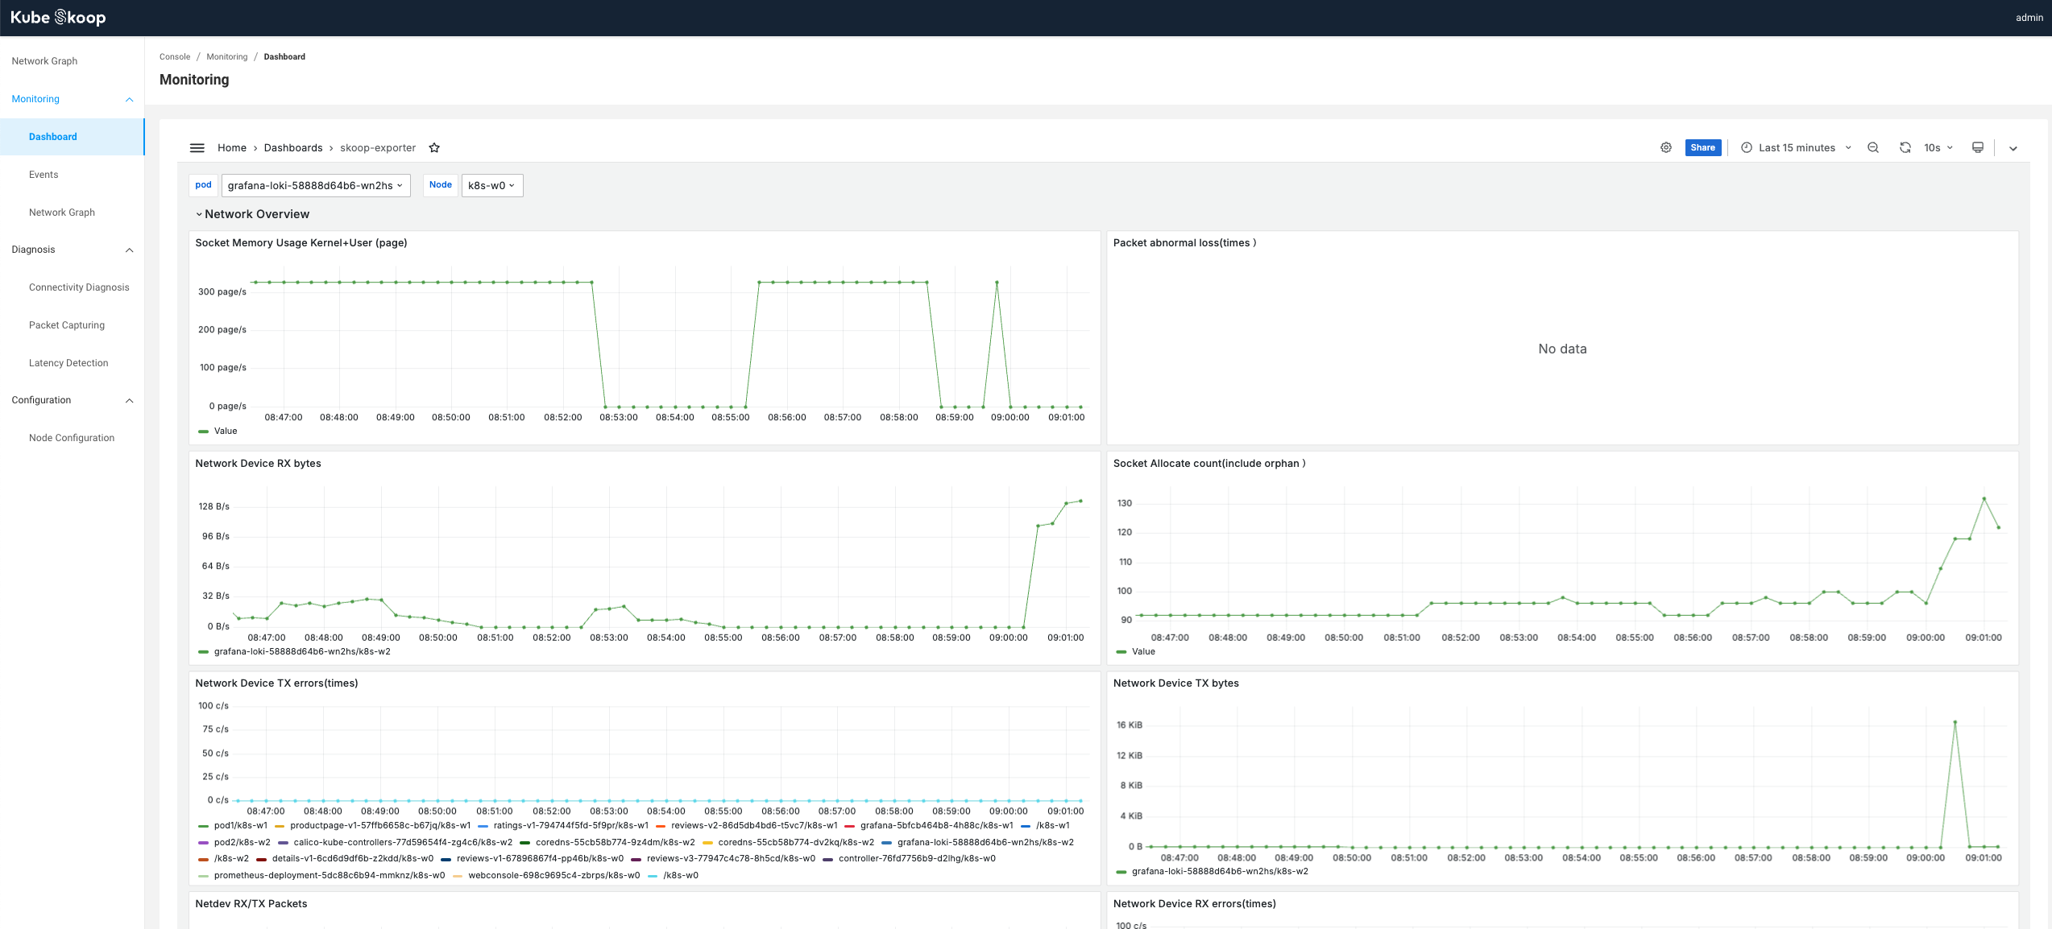Switch to TV kiosk view mode
This screenshot has width=2052, height=929.
1977,147
